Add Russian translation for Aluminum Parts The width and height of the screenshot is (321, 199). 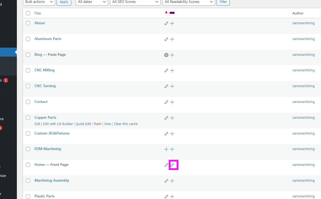coord(172,39)
